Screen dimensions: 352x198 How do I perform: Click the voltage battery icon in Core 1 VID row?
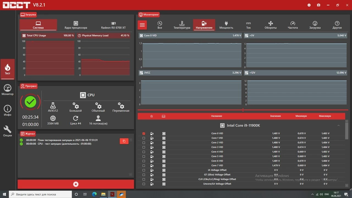point(152,138)
